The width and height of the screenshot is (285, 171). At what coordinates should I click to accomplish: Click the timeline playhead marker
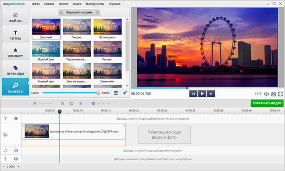(60, 111)
